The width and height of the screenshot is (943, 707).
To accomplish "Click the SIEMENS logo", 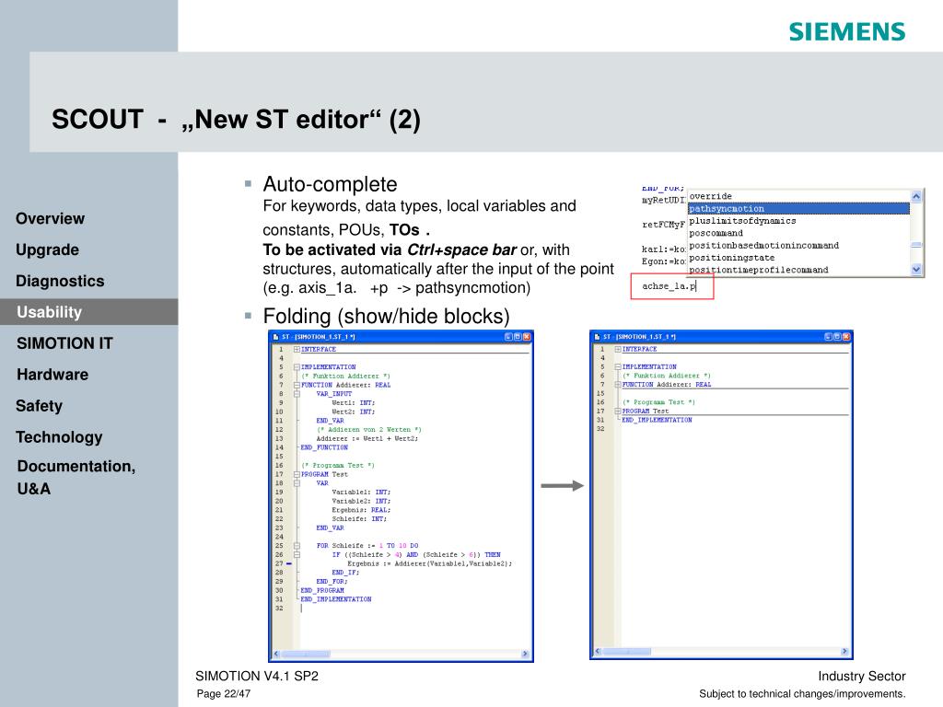I will point(847,32).
